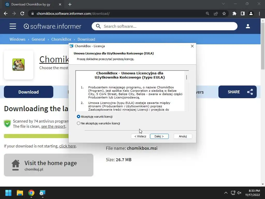Click the ChomikBox title heading link
Viewport: 265px width, 199px height.
[x=54, y=59]
